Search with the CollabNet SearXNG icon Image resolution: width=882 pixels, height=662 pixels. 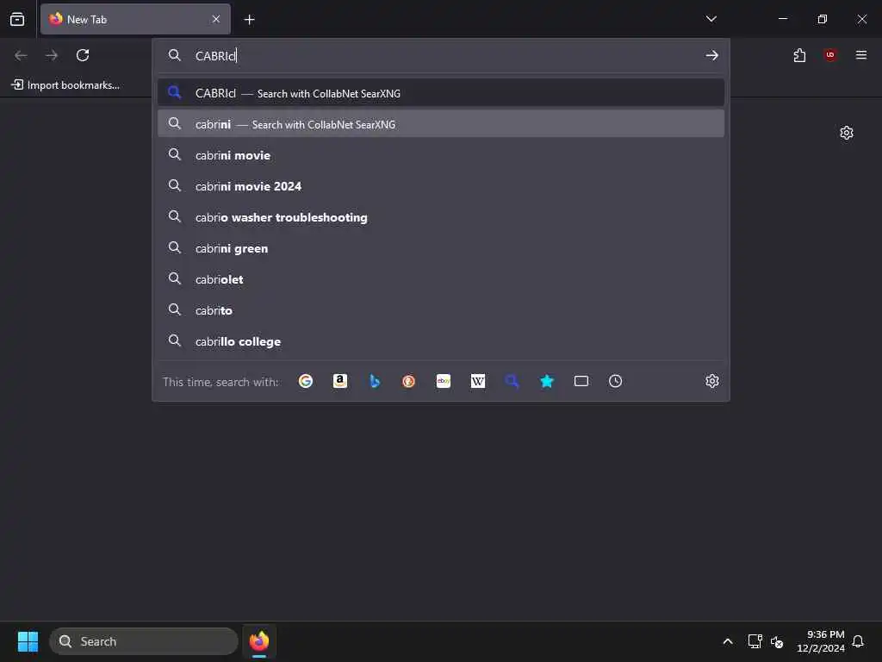pyautogui.click(x=512, y=381)
